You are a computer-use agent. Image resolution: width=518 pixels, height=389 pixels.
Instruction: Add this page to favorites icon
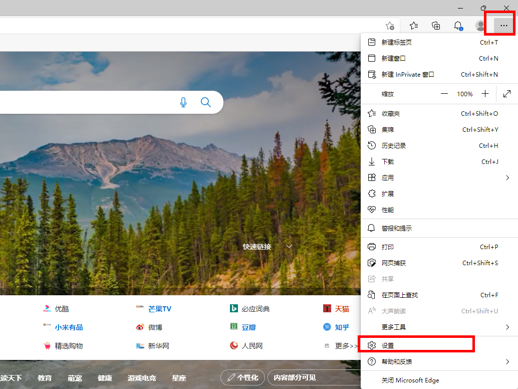click(x=390, y=26)
